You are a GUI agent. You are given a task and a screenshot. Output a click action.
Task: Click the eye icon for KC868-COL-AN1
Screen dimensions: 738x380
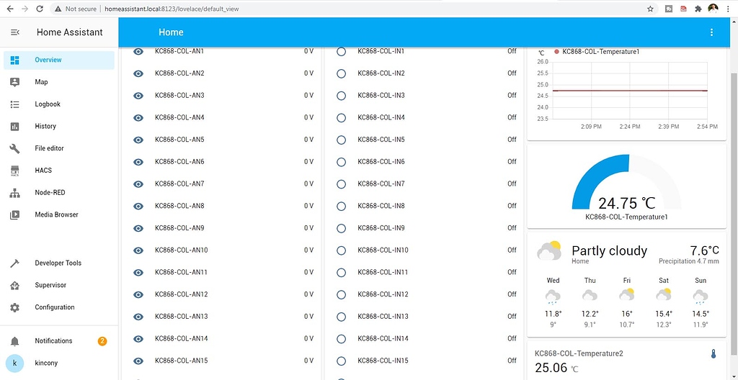[x=138, y=52]
